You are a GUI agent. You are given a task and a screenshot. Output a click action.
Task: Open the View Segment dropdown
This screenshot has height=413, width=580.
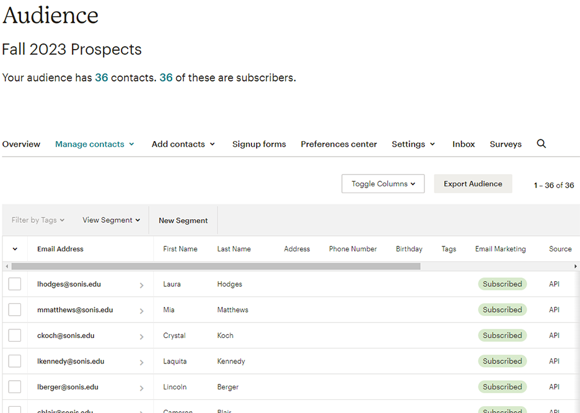click(x=111, y=220)
